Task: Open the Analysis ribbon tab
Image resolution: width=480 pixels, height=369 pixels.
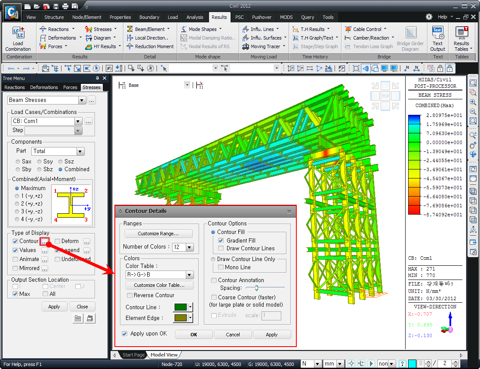Action: pos(195,17)
